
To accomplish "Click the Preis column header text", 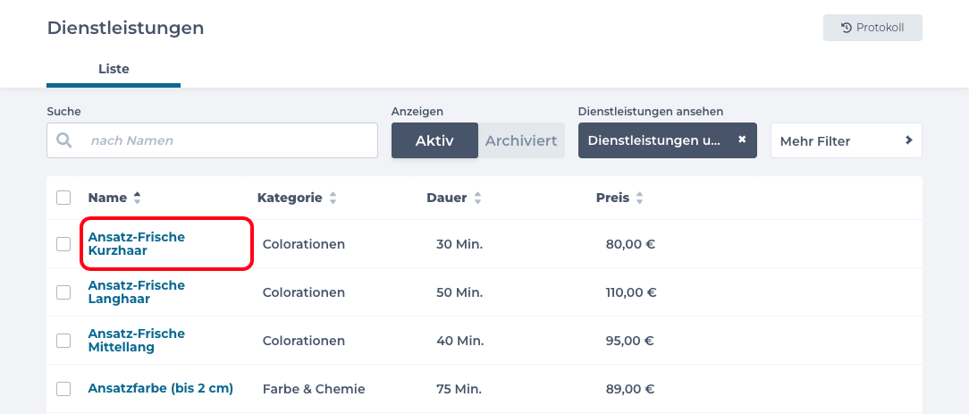I will (612, 198).
